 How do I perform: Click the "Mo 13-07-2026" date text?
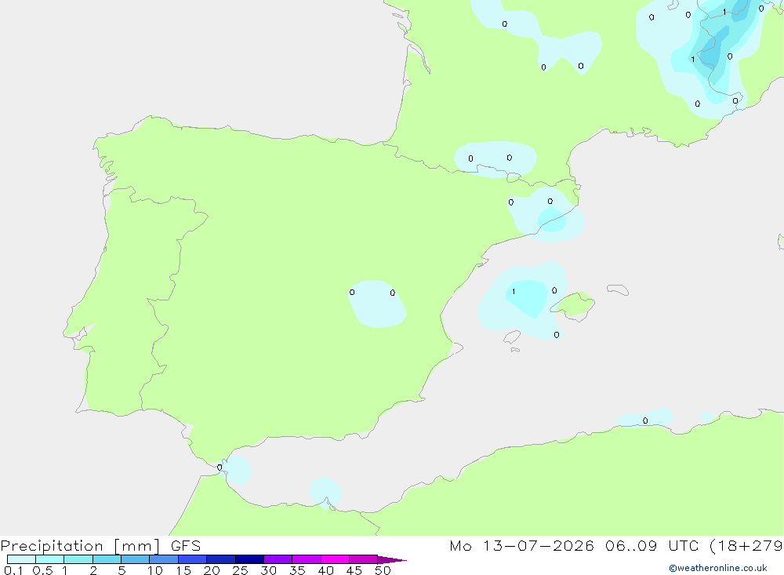point(522,546)
